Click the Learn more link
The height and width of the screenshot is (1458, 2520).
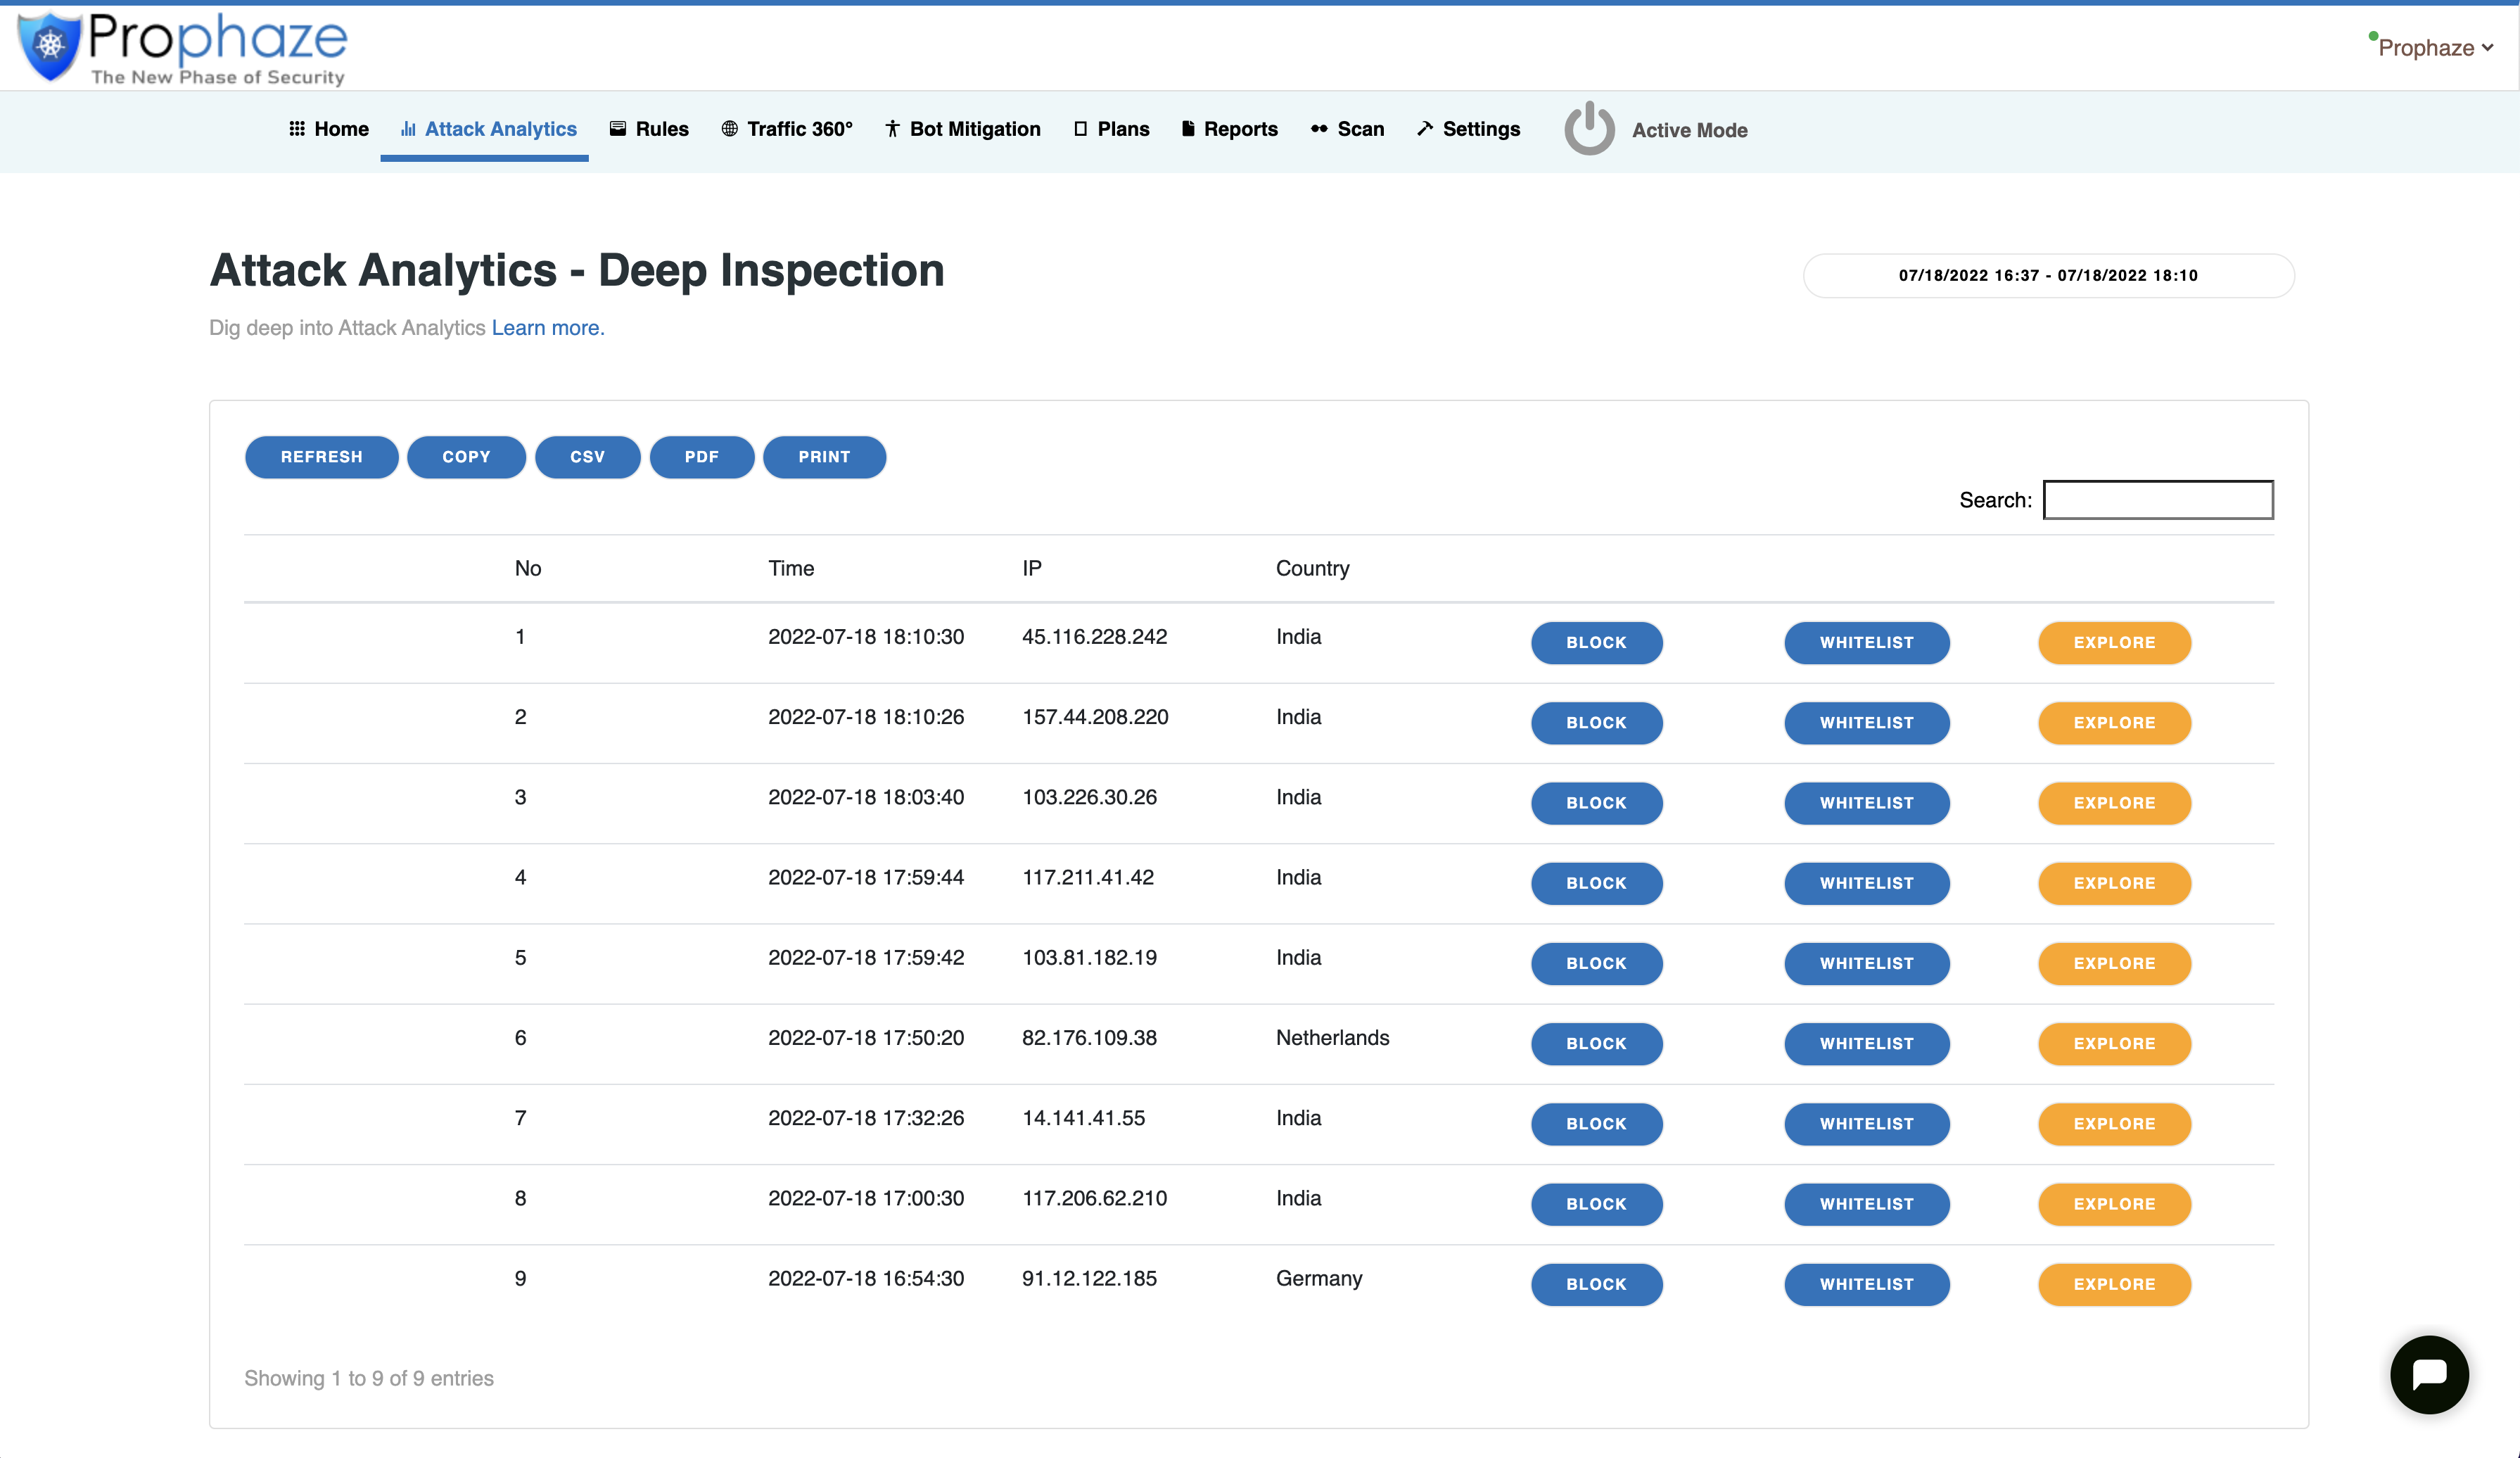point(548,328)
